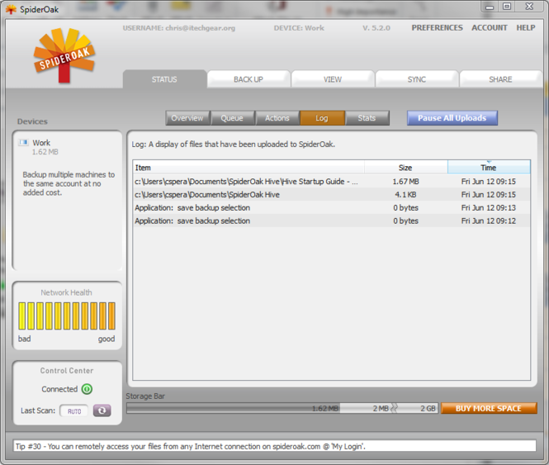This screenshot has height=465, width=549.
Task: Click the USERNAME chris@itechgear.org label
Action: click(179, 28)
